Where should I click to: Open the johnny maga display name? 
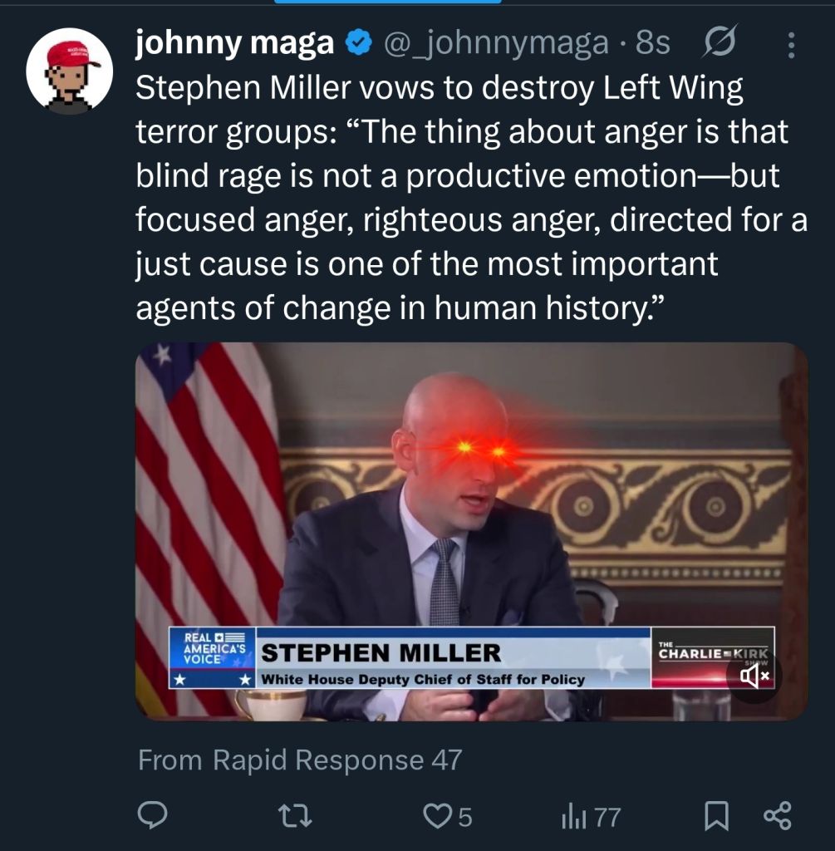[234, 43]
